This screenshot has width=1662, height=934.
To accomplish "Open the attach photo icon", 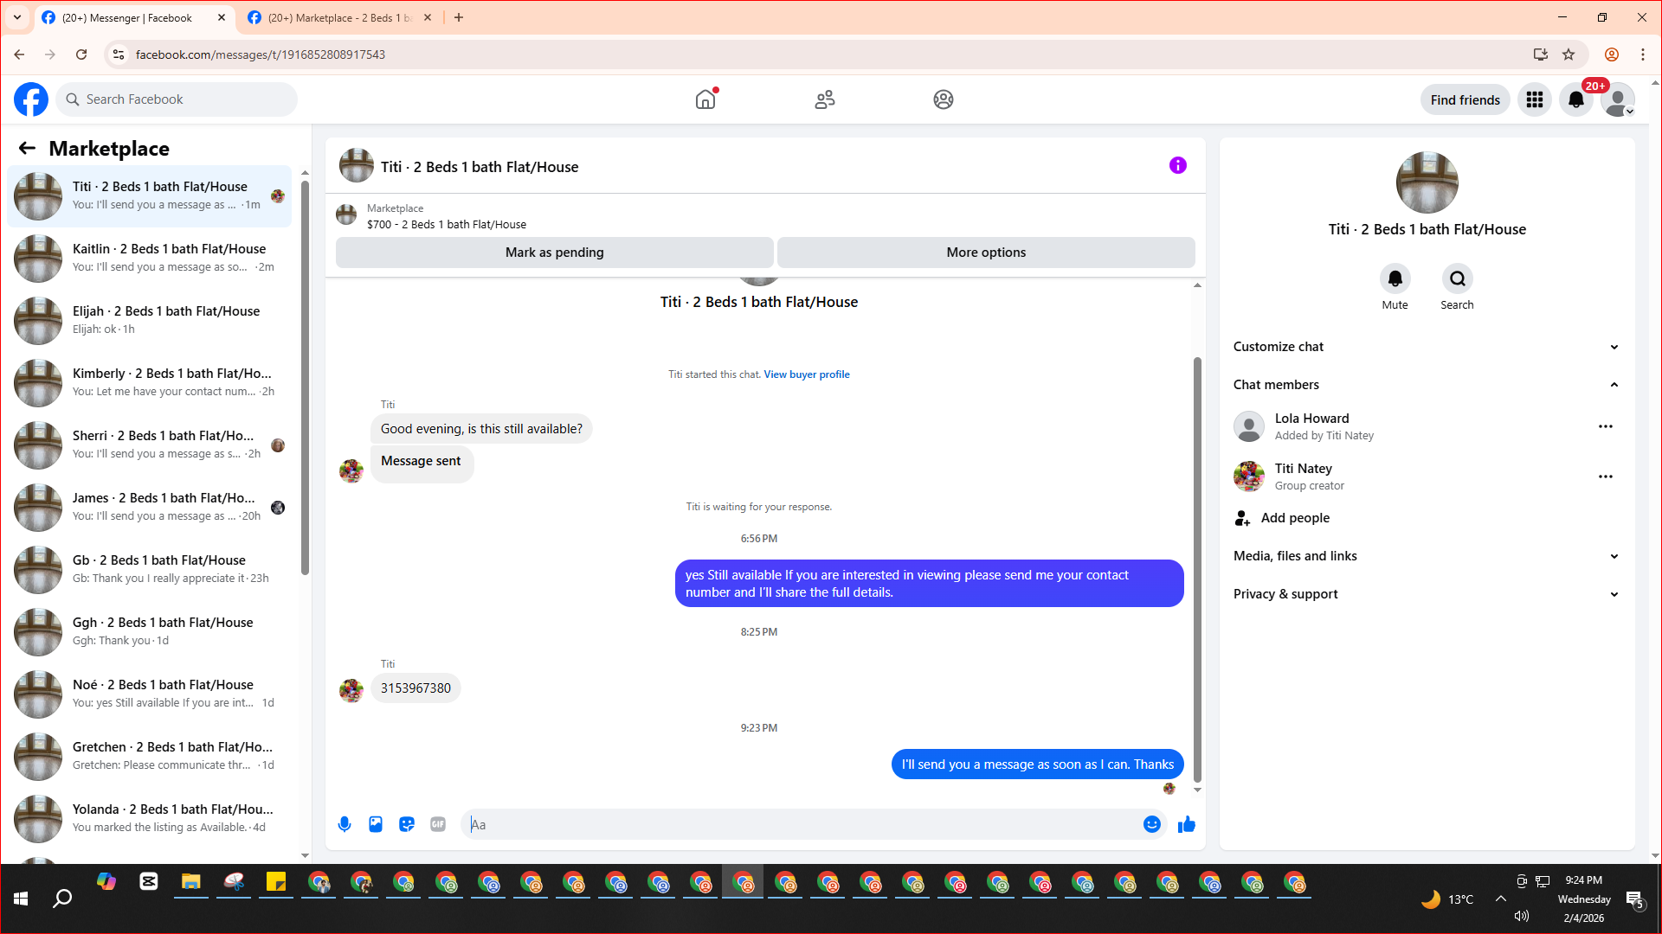I will point(376,824).
